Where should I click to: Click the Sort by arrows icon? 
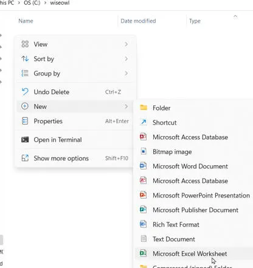point(25,59)
